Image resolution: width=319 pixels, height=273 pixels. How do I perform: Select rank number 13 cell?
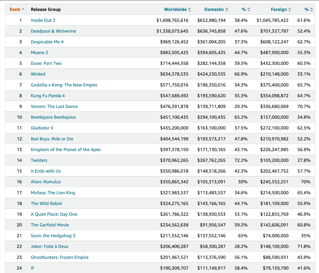19,150
